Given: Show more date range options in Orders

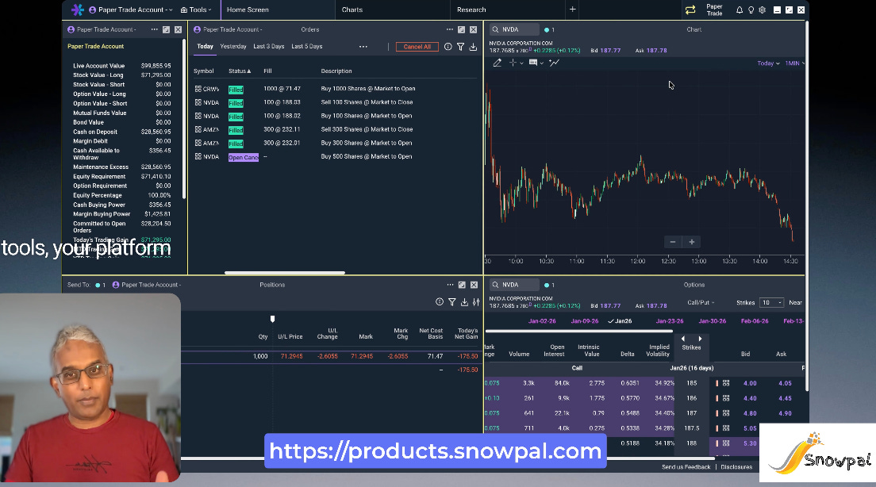Looking at the screenshot, I should (363, 47).
